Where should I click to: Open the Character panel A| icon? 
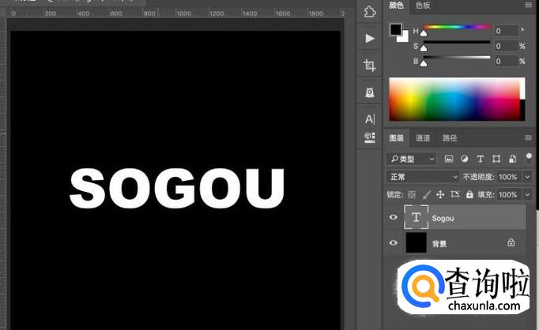point(370,119)
